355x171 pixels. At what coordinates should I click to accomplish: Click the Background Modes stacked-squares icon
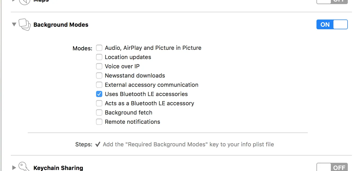pos(25,25)
